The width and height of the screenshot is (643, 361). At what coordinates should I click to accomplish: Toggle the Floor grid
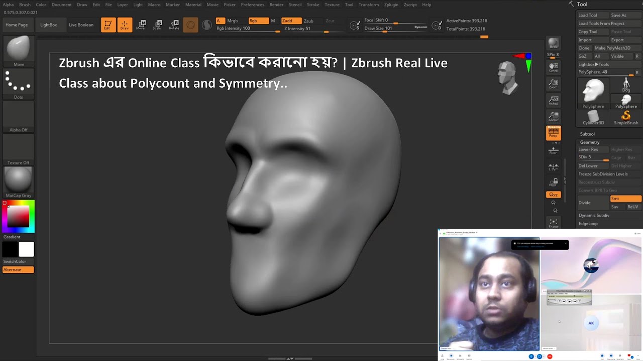coord(553,150)
